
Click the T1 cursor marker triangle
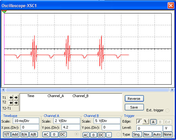(x=4, y=12)
